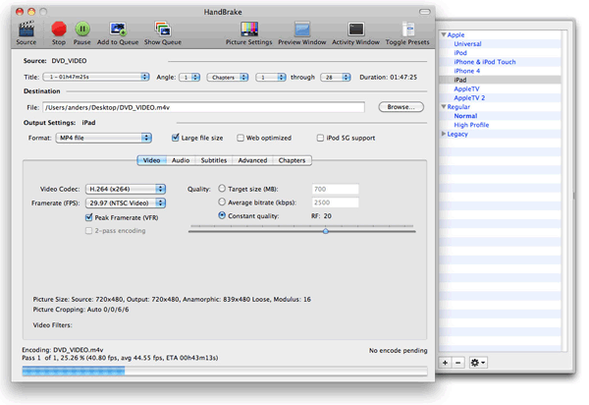Click the add preset plus button
The height and width of the screenshot is (405, 589).
445,363
